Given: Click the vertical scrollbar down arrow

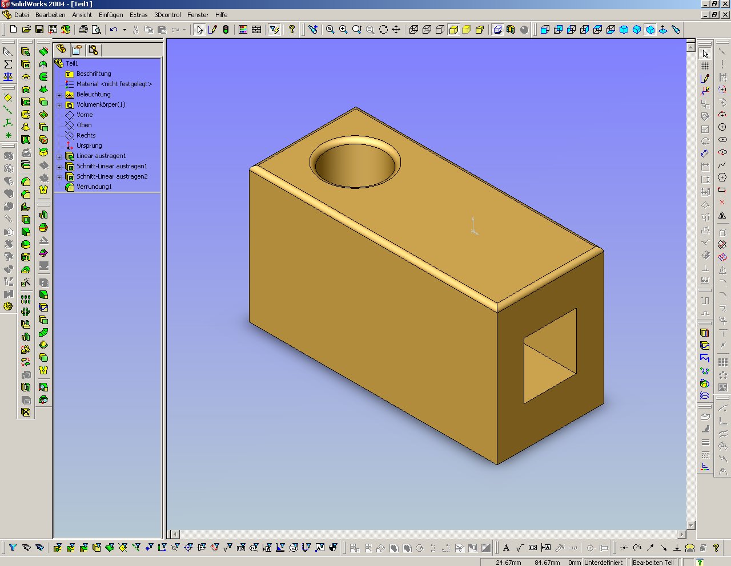Looking at the screenshot, I should click(691, 525).
